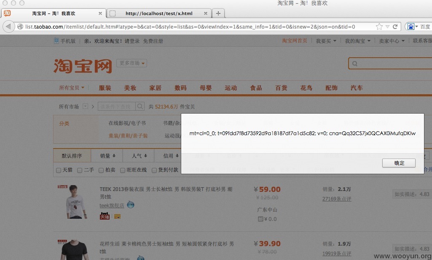Sort results by 销量
Image resolution: width=432 pixels, height=260 pixels.
tap(108, 156)
